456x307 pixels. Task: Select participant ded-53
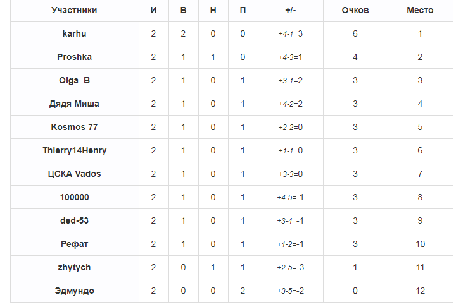(75, 220)
